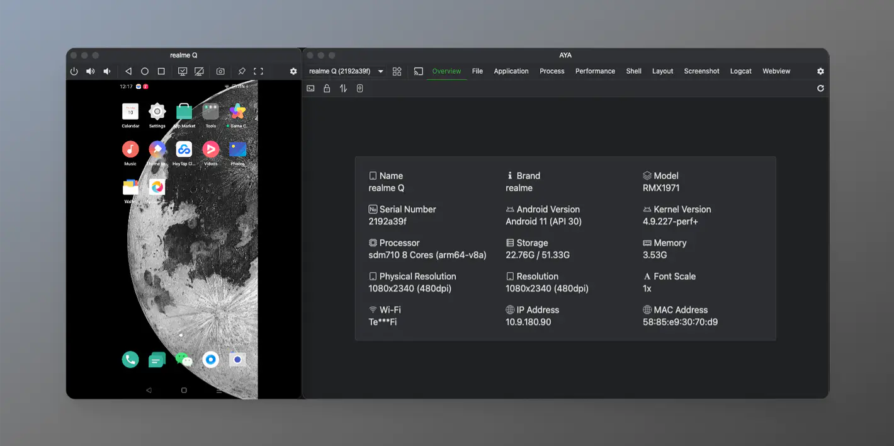Viewport: 894px width, 446px height.
Task: Click the four-shapes icon next to device selector
Action: pyautogui.click(x=397, y=72)
